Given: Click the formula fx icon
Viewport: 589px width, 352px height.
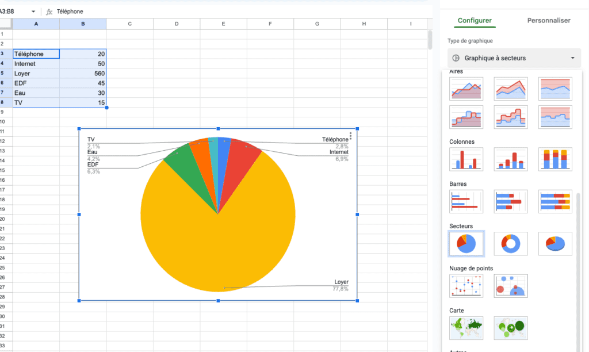Looking at the screenshot, I should point(49,12).
